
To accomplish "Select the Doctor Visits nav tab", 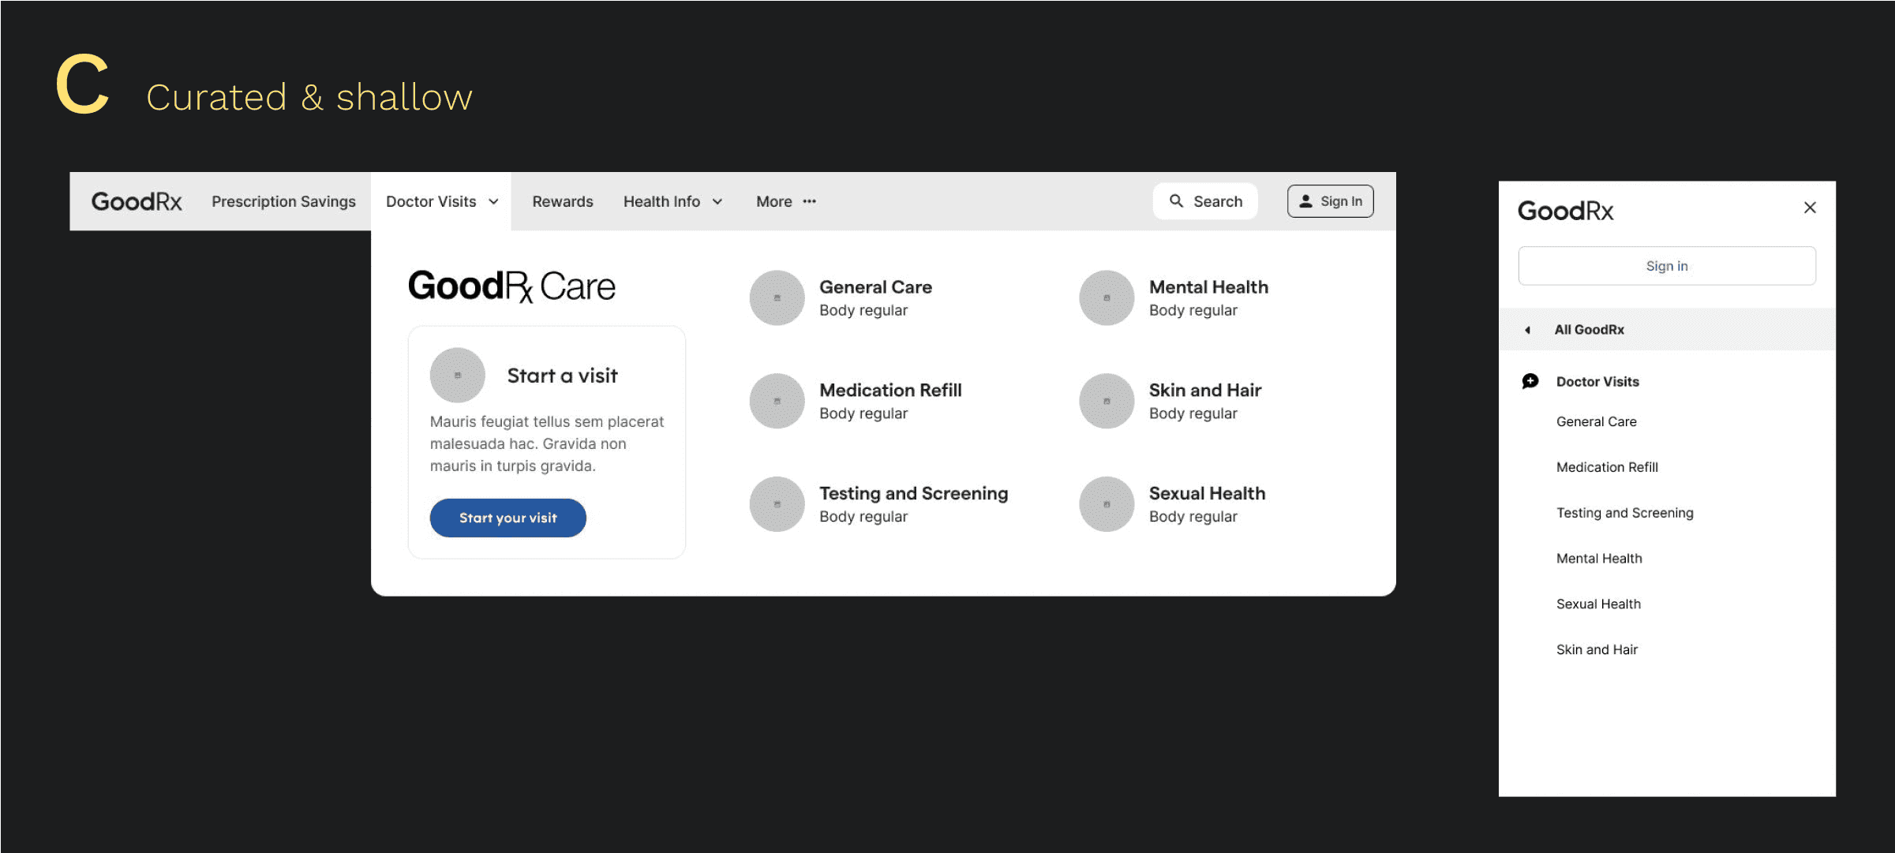I will (x=441, y=202).
